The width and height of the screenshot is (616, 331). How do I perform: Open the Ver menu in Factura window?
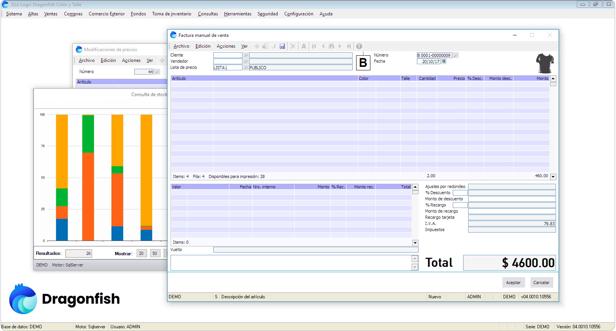pyautogui.click(x=244, y=46)
